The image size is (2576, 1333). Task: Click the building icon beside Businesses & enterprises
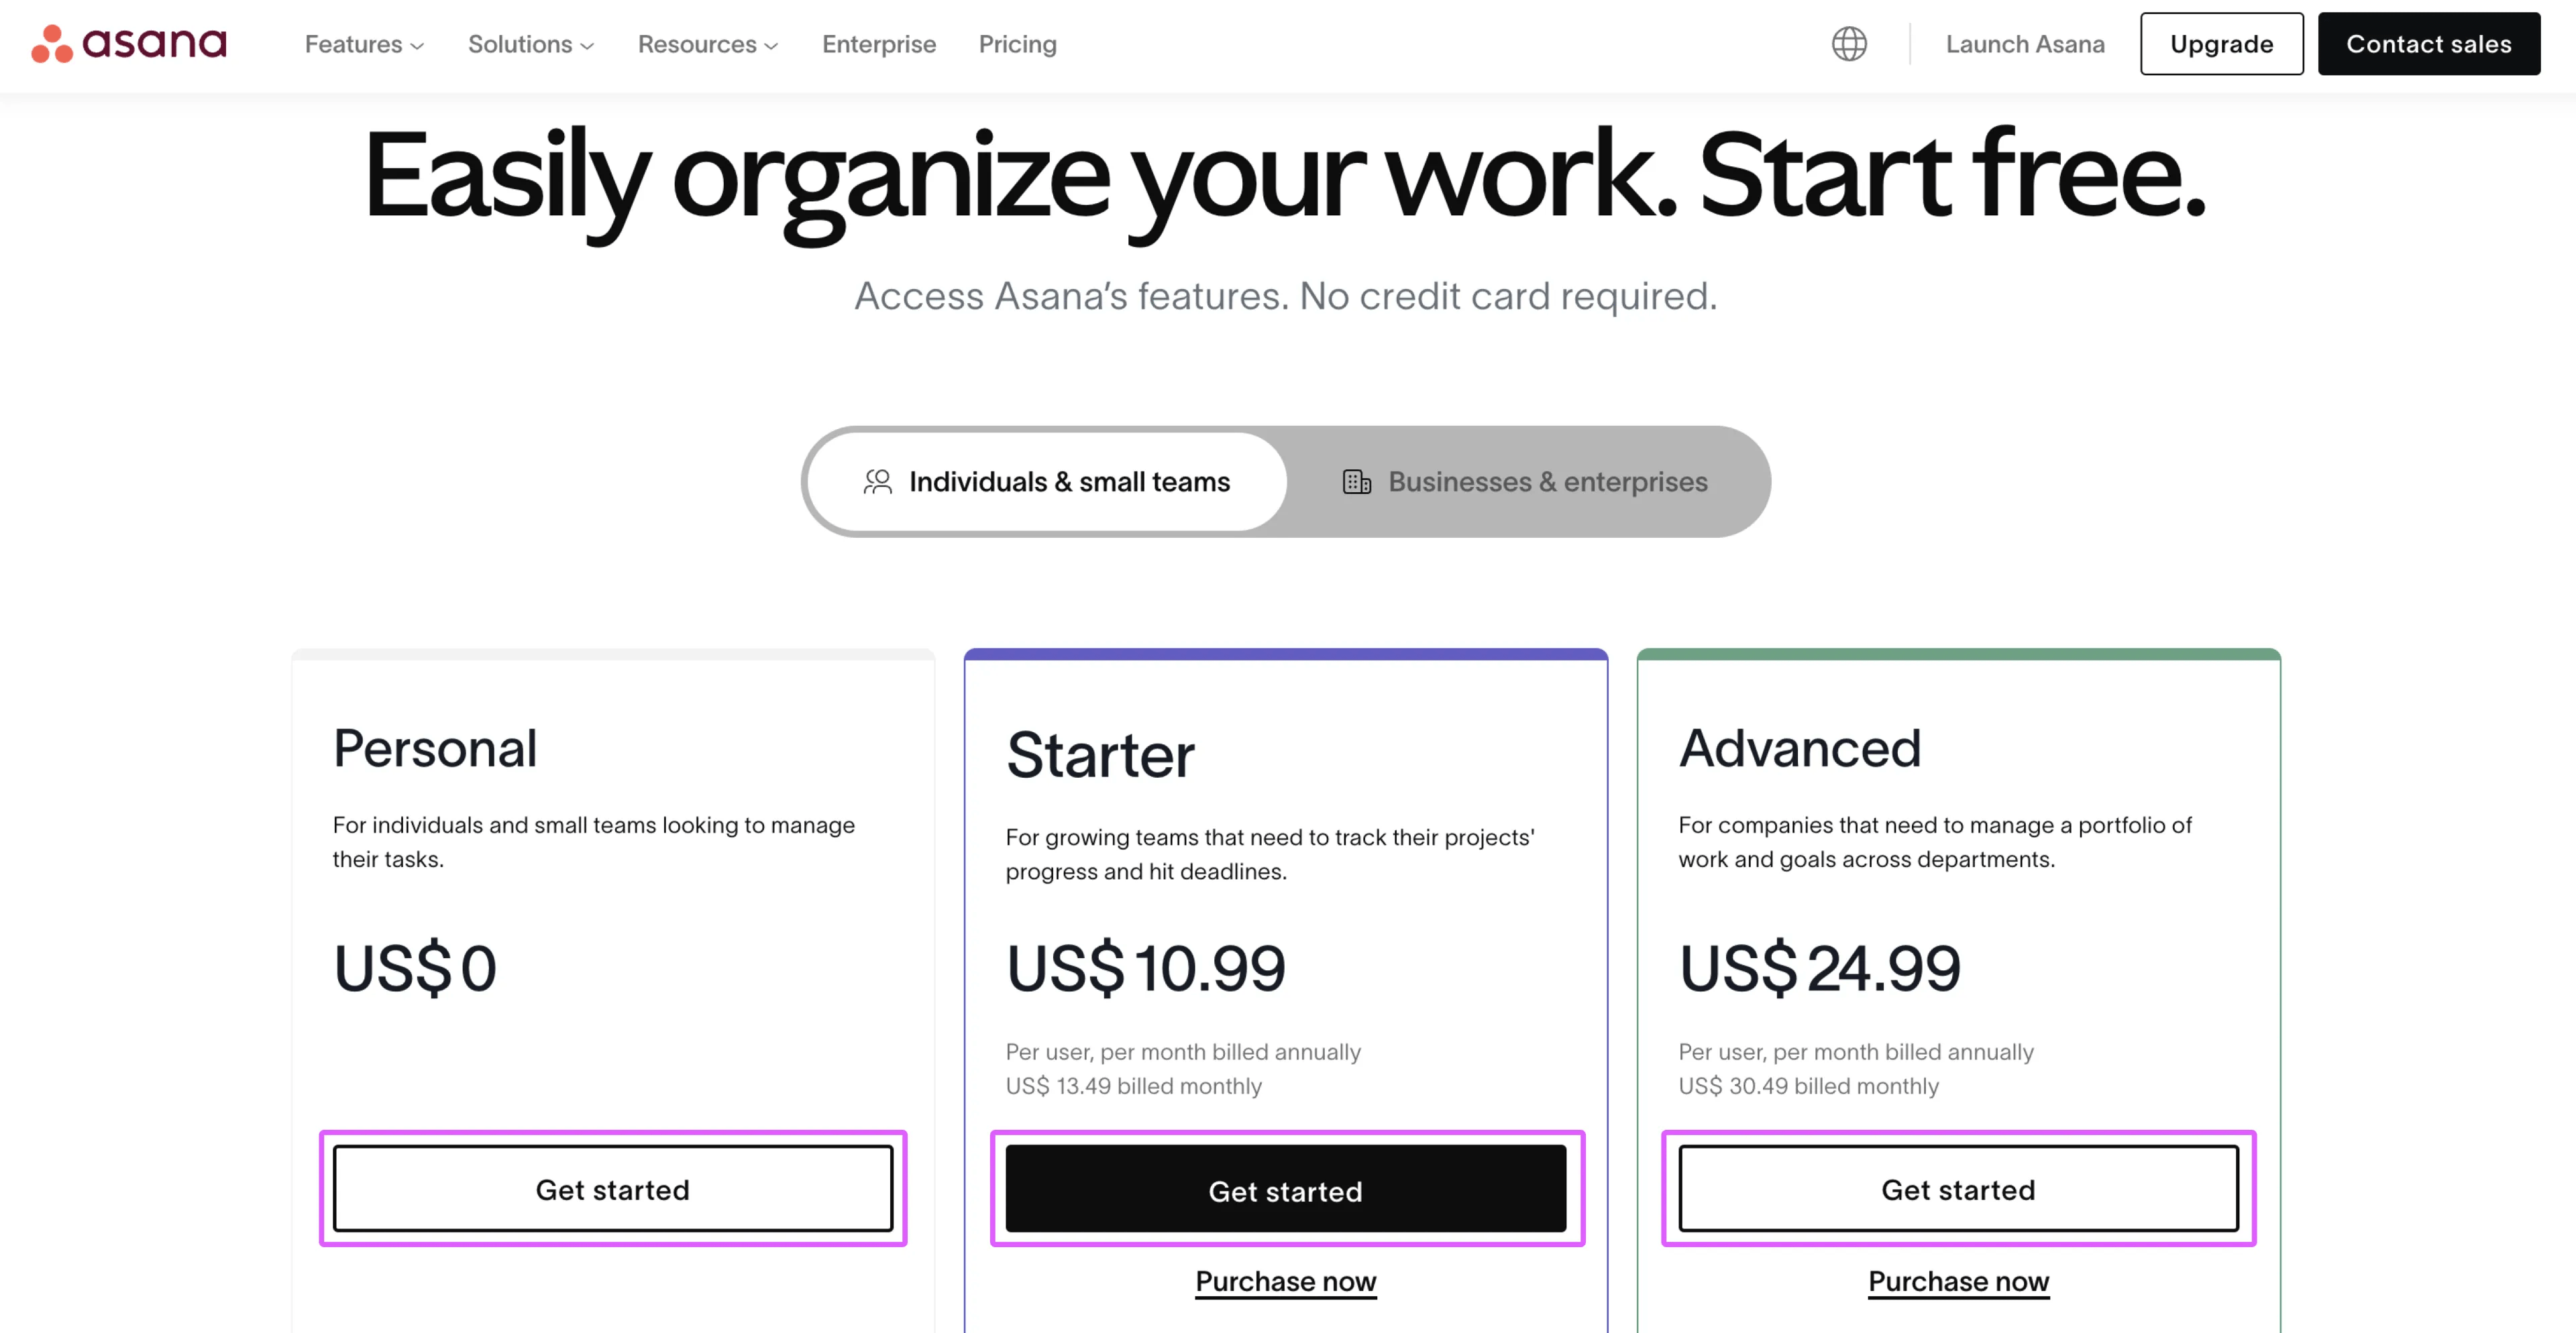point(1357,481)
